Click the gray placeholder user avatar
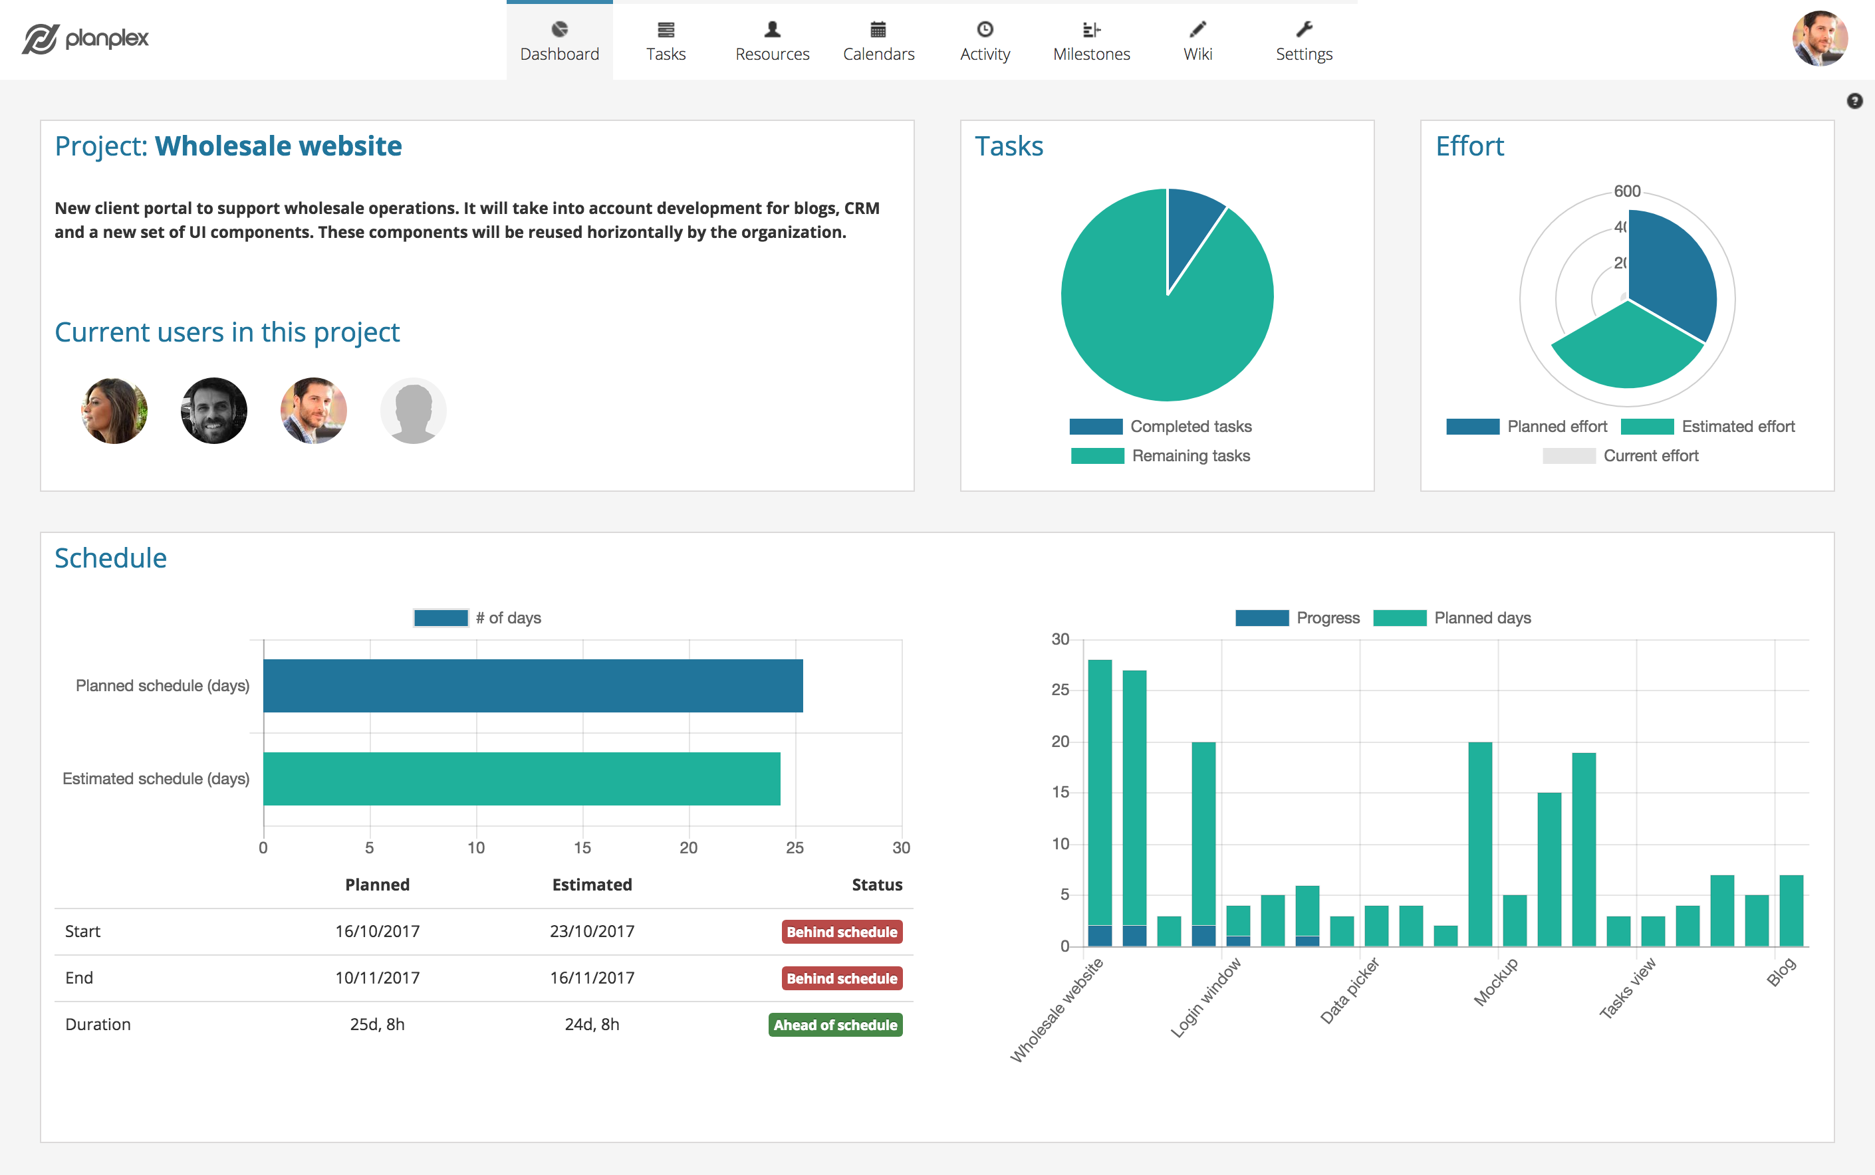 point(413,411)
